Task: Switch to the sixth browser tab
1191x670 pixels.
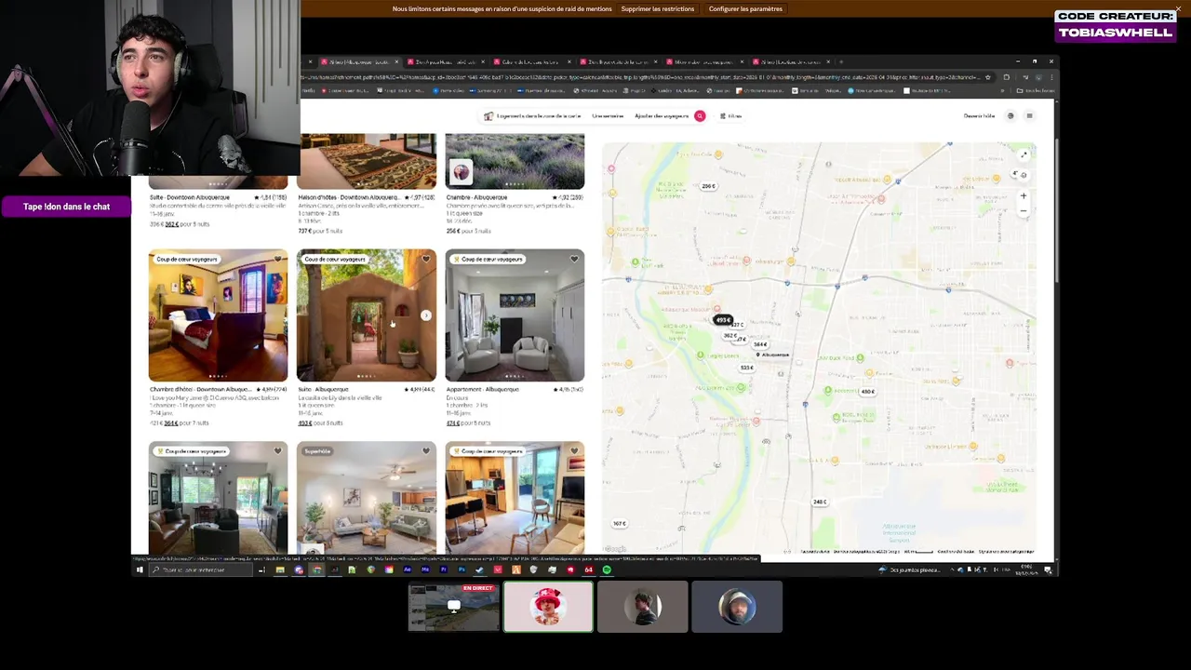Action: pyautogui.click(x=791, y=62)
